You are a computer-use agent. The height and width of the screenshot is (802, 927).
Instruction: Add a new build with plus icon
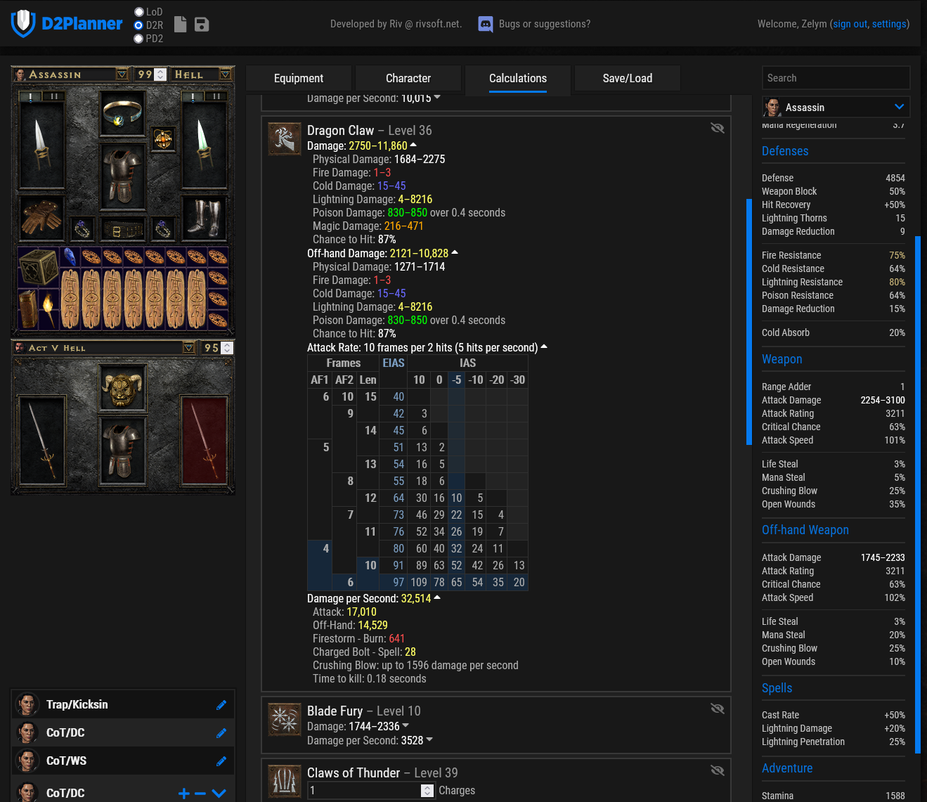coord(183,794)
